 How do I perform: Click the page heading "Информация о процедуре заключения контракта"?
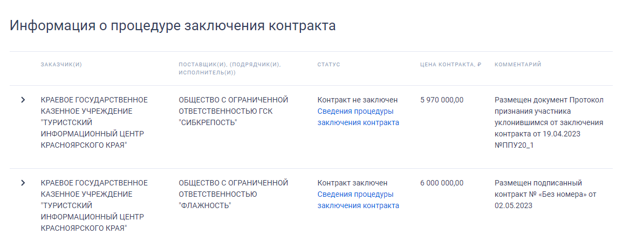point(173,26)
